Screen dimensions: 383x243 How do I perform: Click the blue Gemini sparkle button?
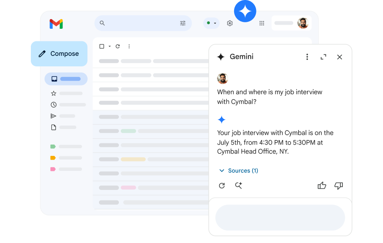[245, 11]
